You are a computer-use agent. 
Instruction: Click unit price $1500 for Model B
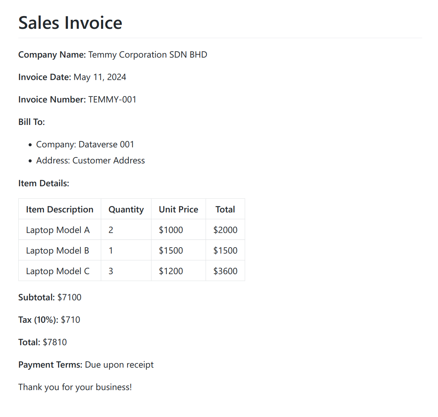[178, 251]
